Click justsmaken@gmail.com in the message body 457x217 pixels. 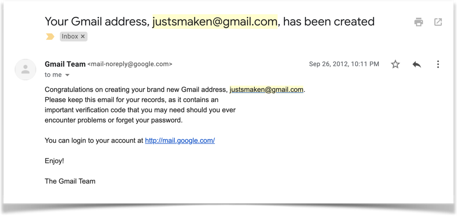[266, 90]
